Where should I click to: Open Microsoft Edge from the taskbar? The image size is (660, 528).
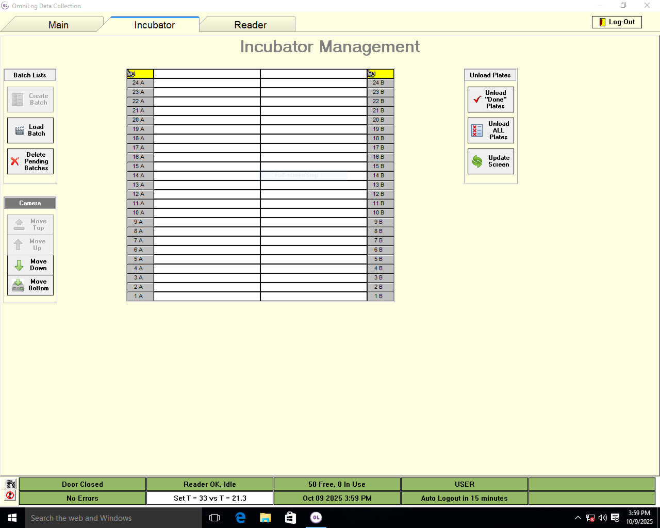pos(240,518)
